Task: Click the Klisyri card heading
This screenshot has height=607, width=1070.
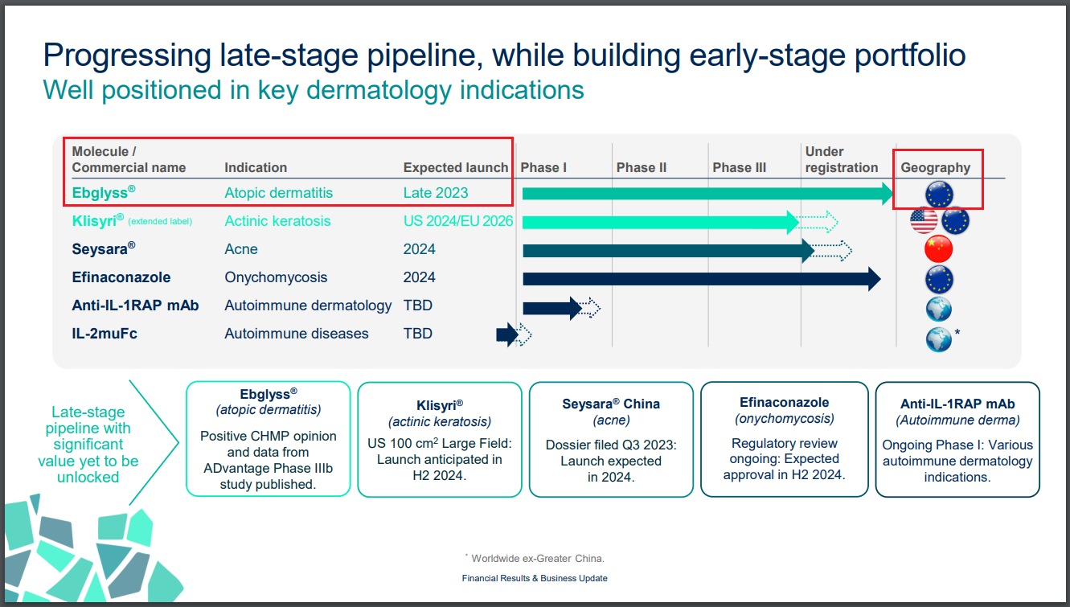Action: [440, 405]
